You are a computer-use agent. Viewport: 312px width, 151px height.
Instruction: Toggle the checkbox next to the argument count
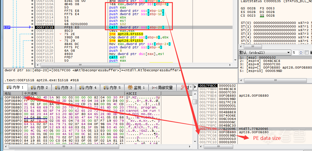coord(307,53)
